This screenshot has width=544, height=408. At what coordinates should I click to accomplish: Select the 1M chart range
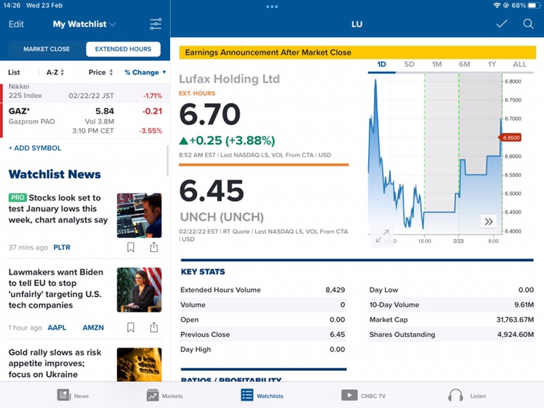point(436,65)
